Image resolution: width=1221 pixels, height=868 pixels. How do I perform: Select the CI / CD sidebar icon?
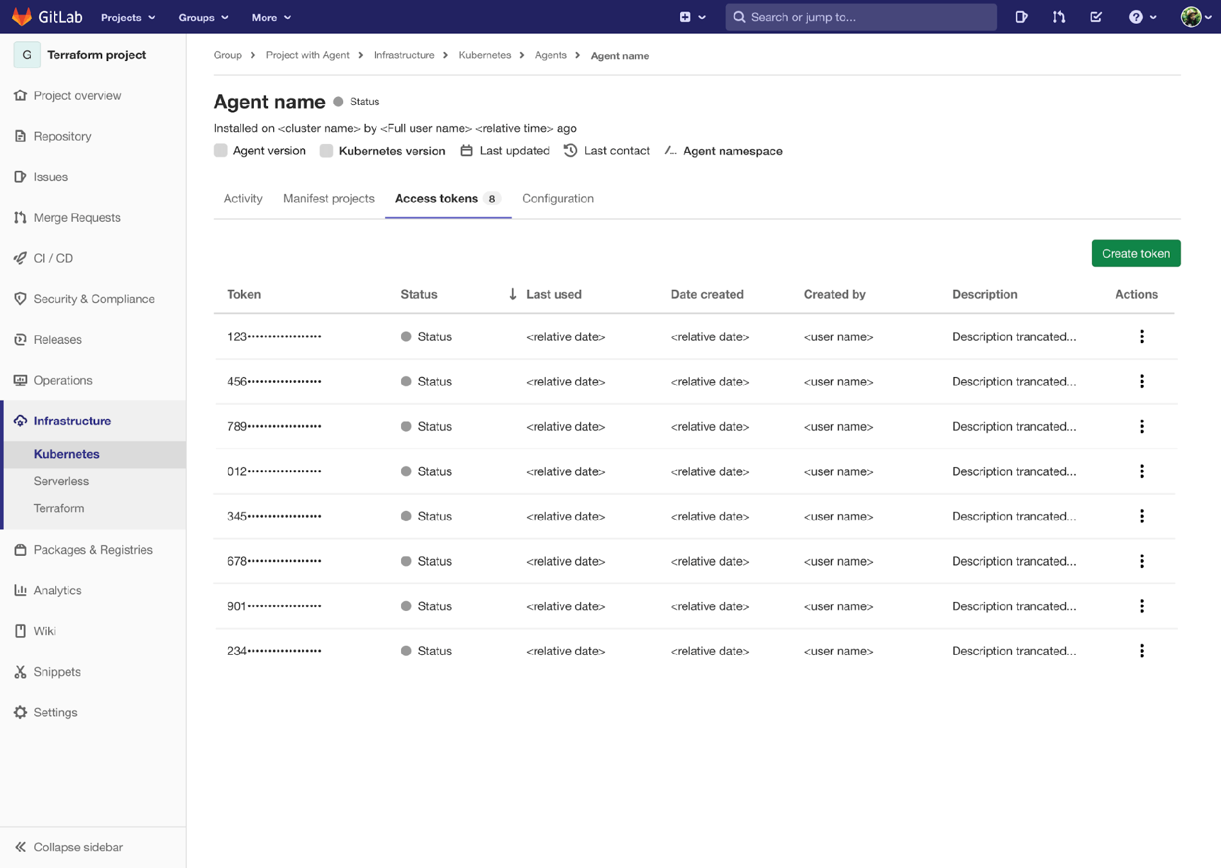point(20,258)
